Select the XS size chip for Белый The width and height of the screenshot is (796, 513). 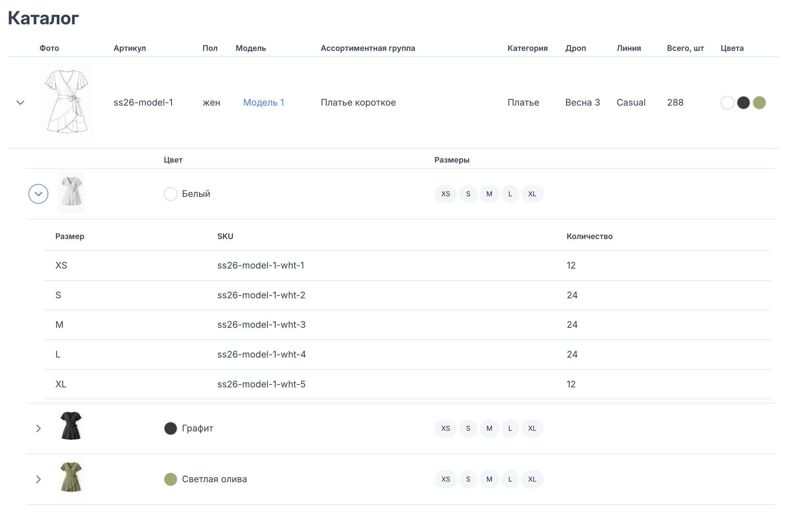(x=446, y=194)
